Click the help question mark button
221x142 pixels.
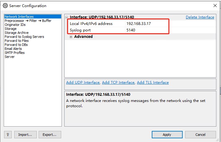click(8, 135)
